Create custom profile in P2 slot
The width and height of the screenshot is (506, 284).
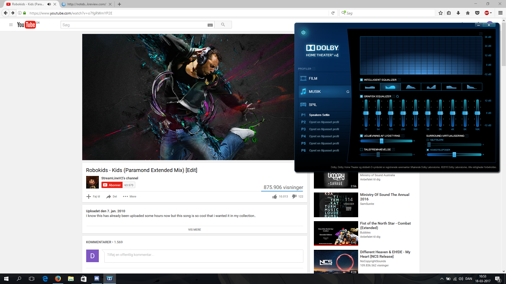324,122
